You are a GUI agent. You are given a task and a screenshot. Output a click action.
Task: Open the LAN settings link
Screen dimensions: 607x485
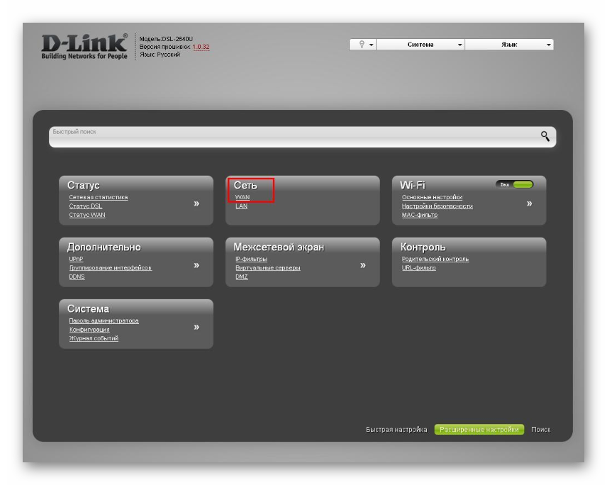[242, 206]
